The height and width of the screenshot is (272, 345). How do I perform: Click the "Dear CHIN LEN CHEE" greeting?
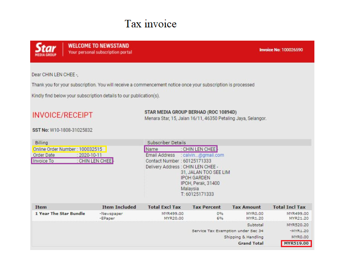(x=55, y=75)
